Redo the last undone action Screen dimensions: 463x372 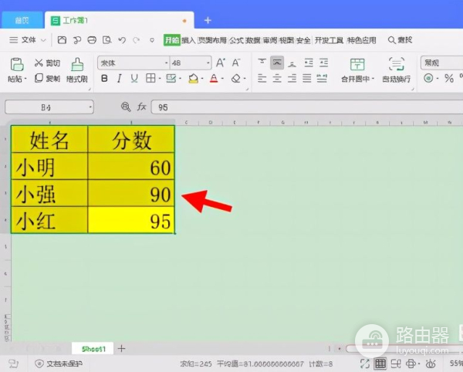click(136, 40)
